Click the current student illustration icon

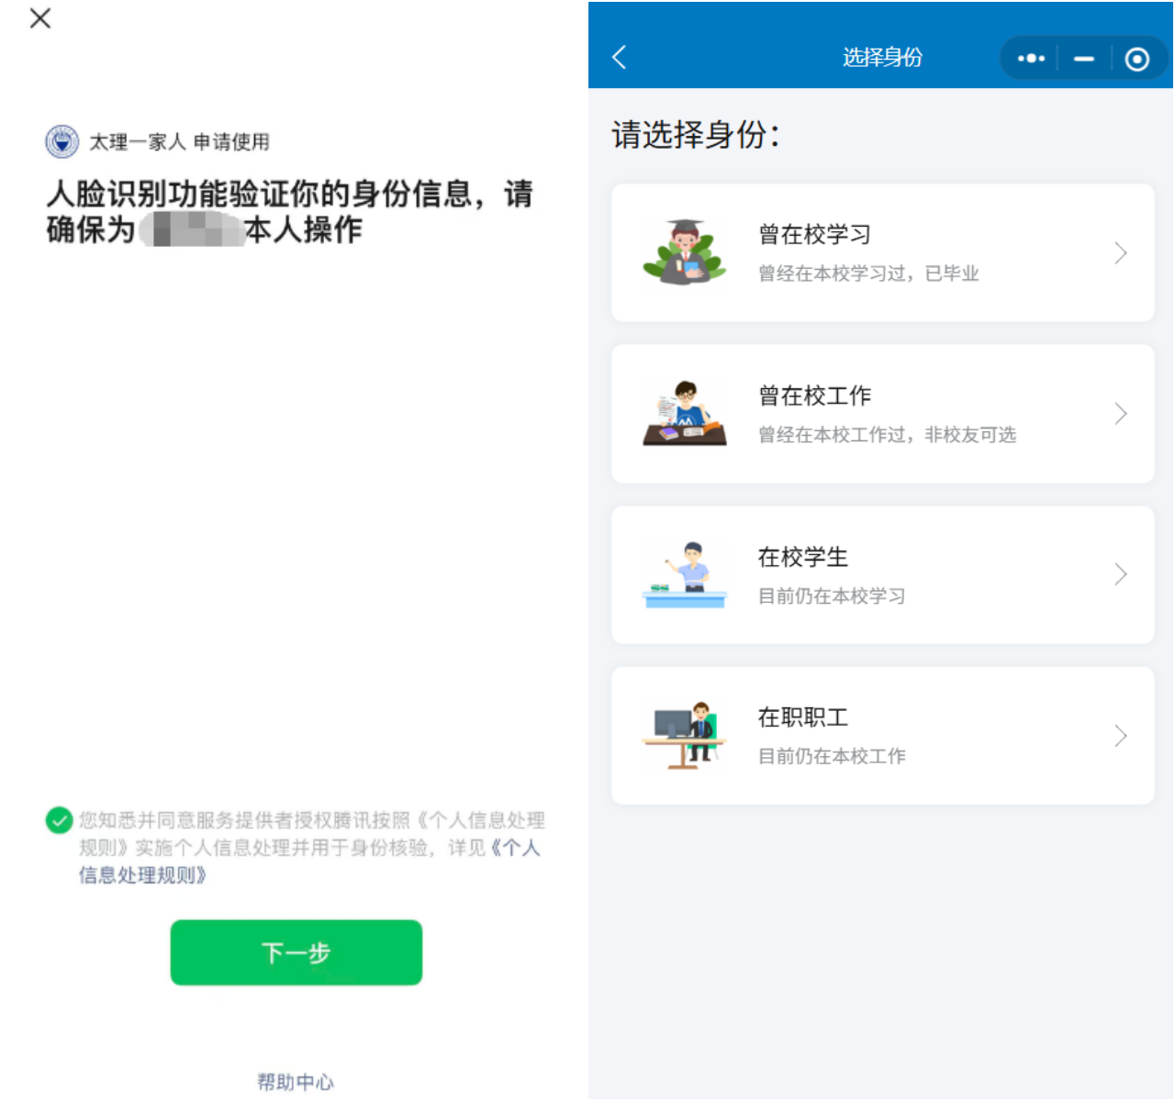(685, 574)
